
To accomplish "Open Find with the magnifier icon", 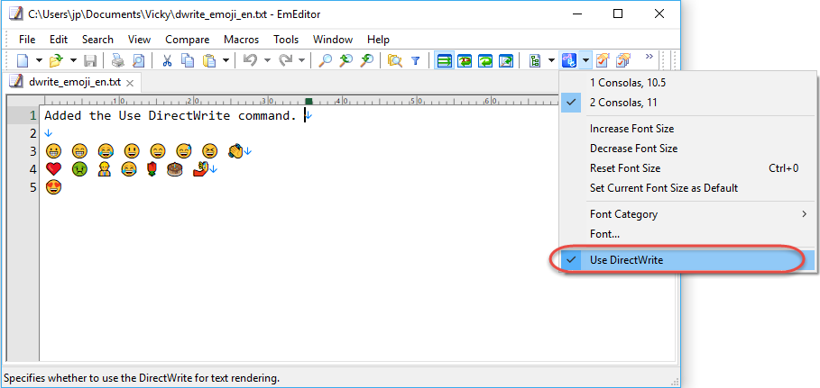I will coord(326,60).
